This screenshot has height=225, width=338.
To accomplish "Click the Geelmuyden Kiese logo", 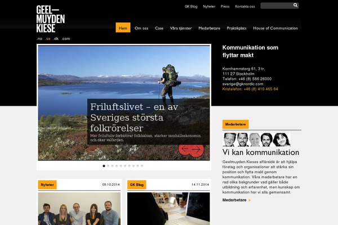I will [x=51, y=19].
